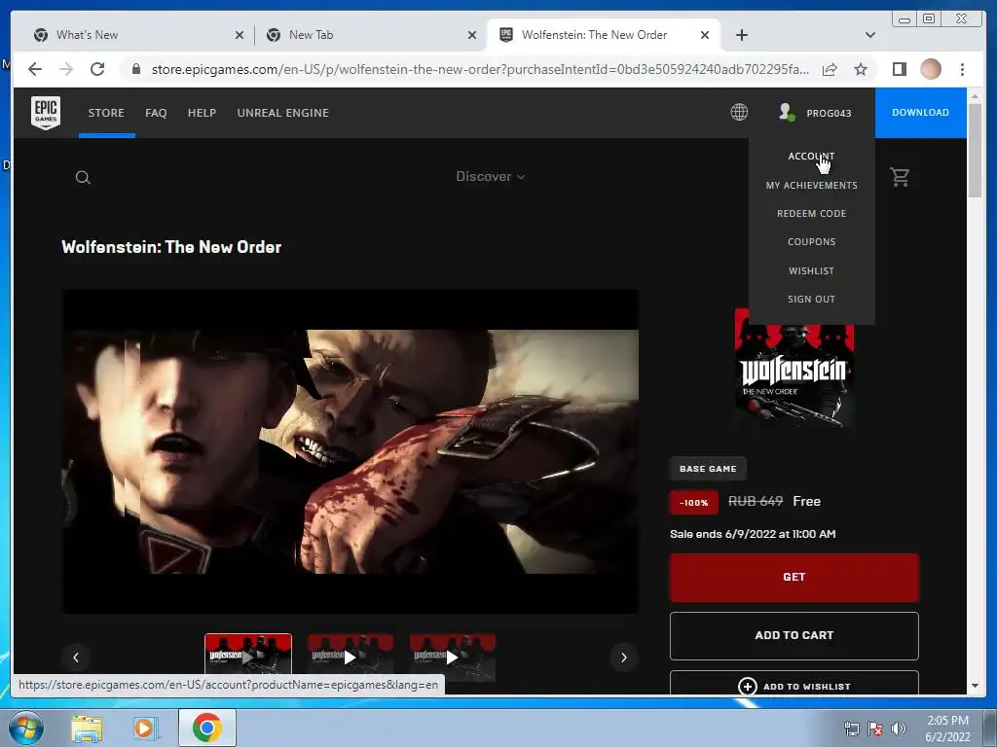Click the Action Center flag tray icon

875,729
